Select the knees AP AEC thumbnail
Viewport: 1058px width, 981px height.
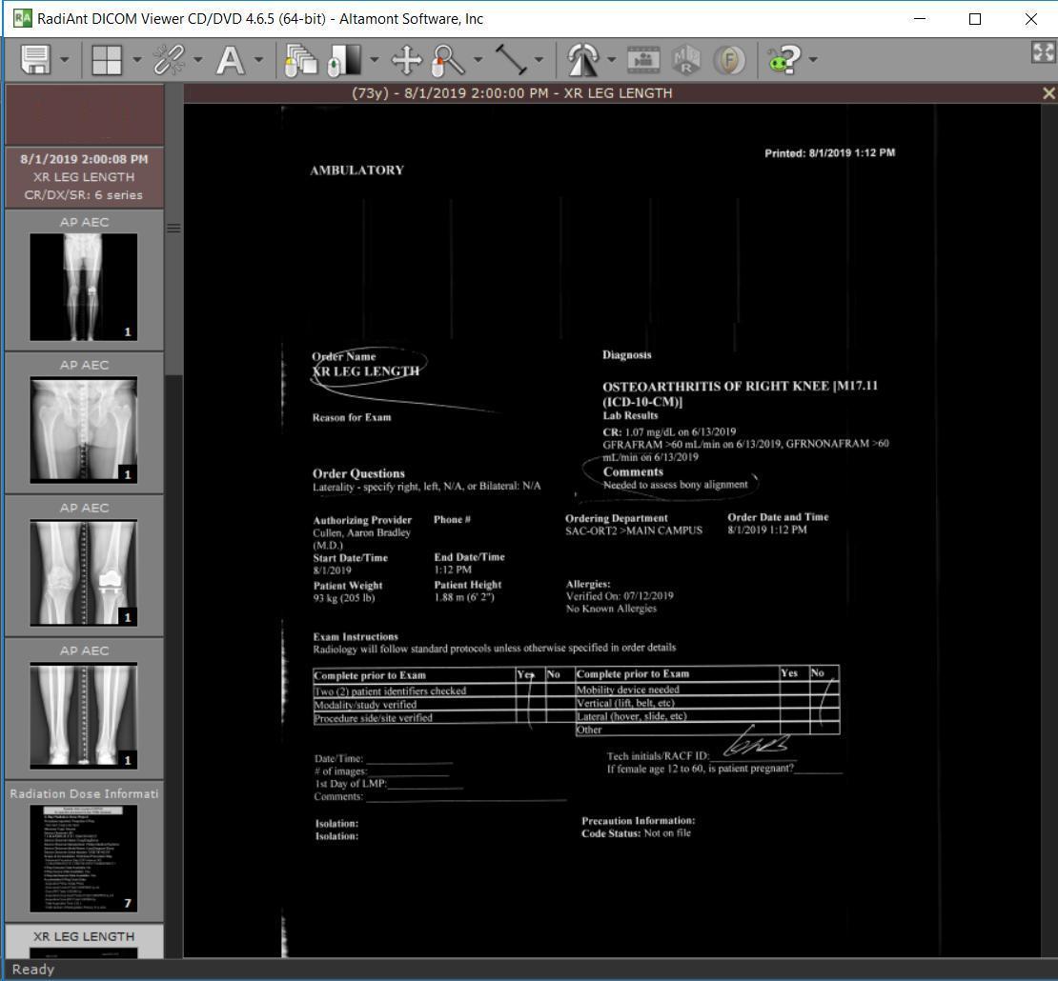[x=84, y=572]
